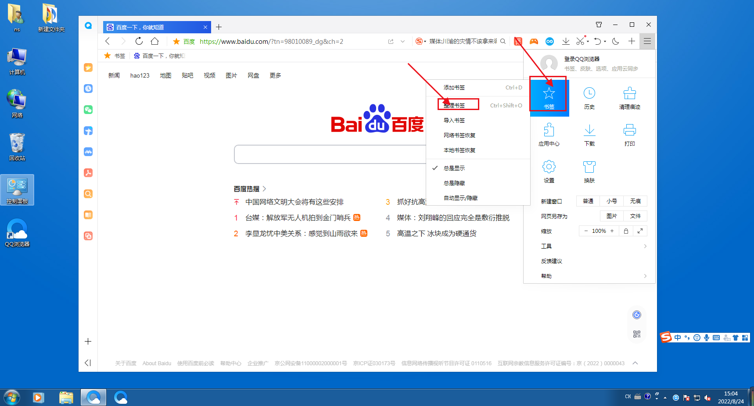
Task: Click the share page icon in address bar
Action: pyautogui.click(x=391, y=41)
